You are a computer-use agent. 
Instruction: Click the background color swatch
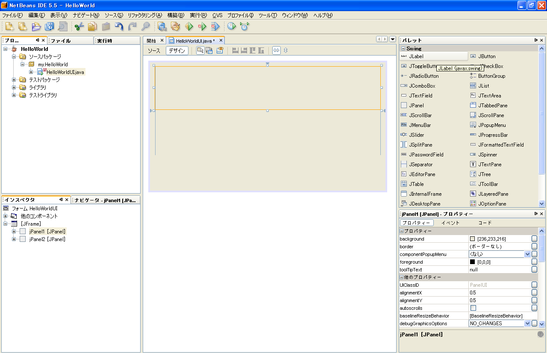point(473,239)
